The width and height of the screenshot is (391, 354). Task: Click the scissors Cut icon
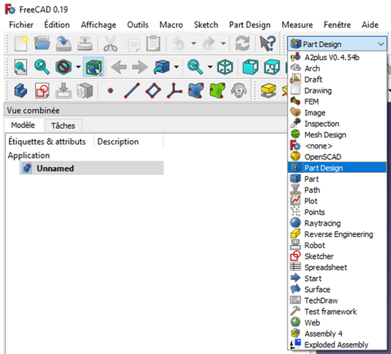pos(110,44)
